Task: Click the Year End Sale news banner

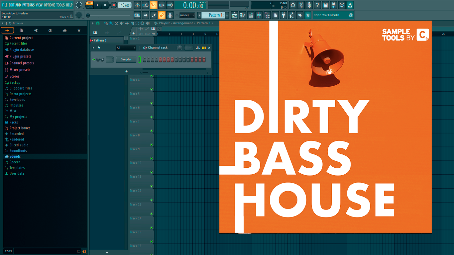Action: (x=333, y=15)
